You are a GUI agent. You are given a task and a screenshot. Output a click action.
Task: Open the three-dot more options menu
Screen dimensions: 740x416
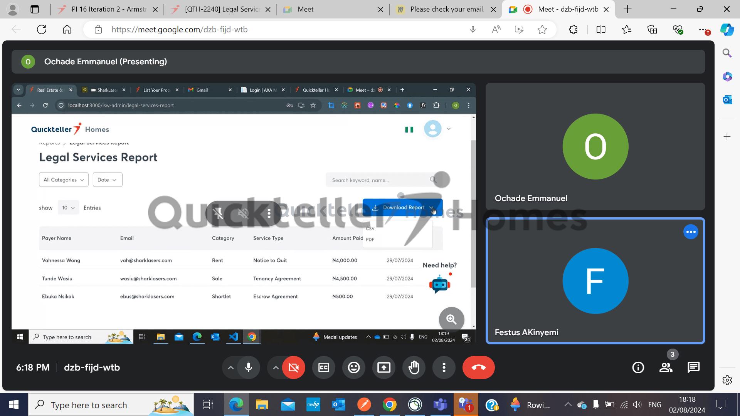444,367
